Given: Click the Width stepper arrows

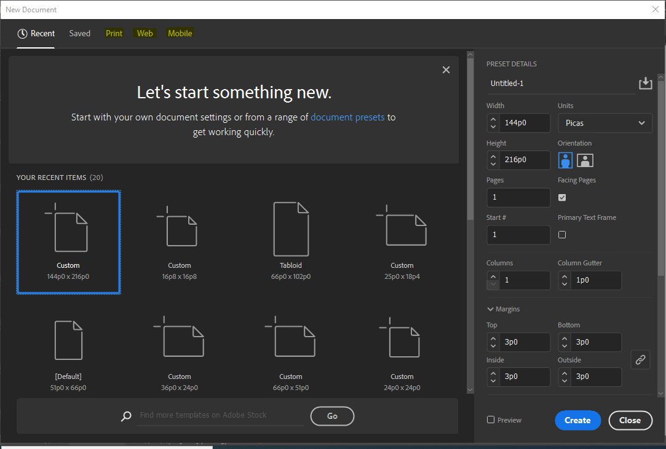Looking at the screenshot, I should 493,123.
